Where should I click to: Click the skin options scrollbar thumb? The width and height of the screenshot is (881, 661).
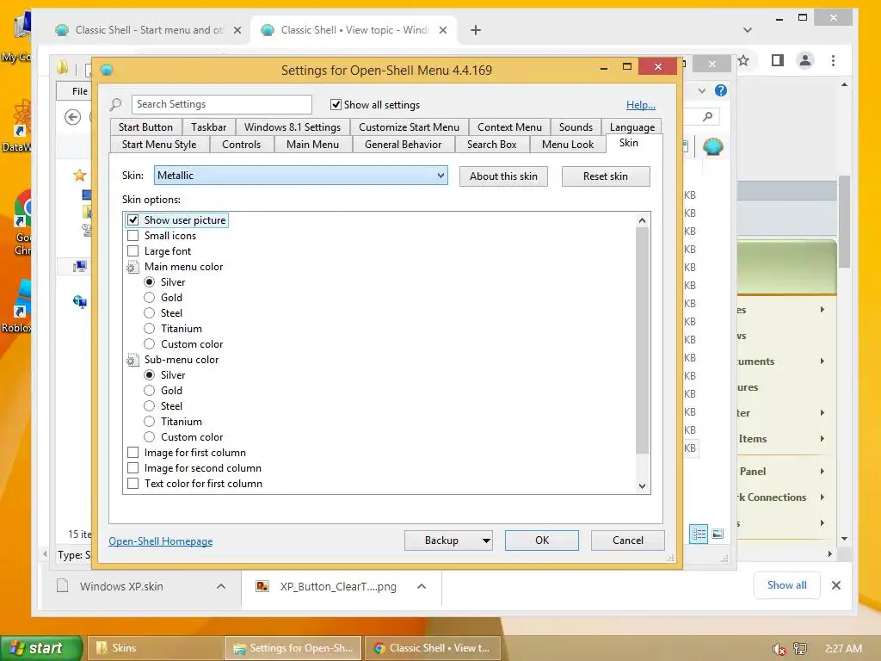coord(642,341)
